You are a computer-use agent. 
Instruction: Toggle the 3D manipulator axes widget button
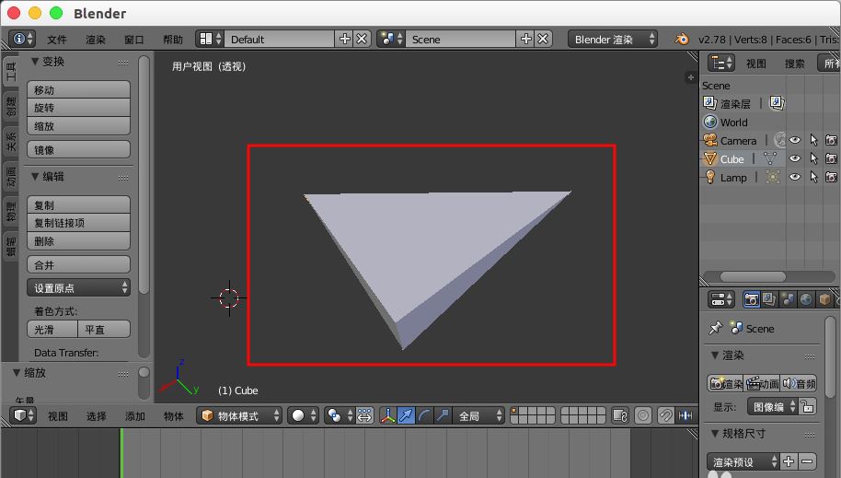pyautogui.click(x=387, y=415)
